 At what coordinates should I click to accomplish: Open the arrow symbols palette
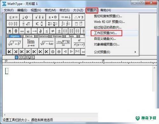tap(66, 17)
